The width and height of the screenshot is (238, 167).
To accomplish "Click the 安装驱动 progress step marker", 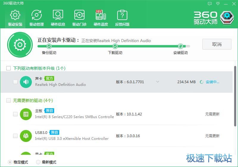I will [181, 46].
